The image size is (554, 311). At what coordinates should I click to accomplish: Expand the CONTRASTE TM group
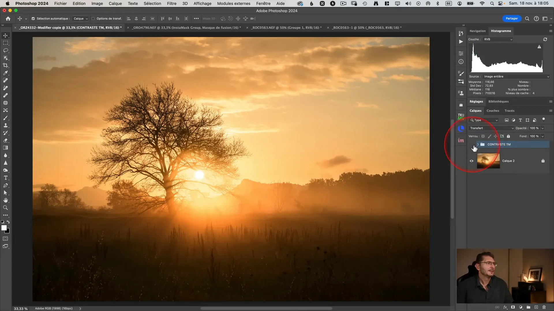pos(478,144)
